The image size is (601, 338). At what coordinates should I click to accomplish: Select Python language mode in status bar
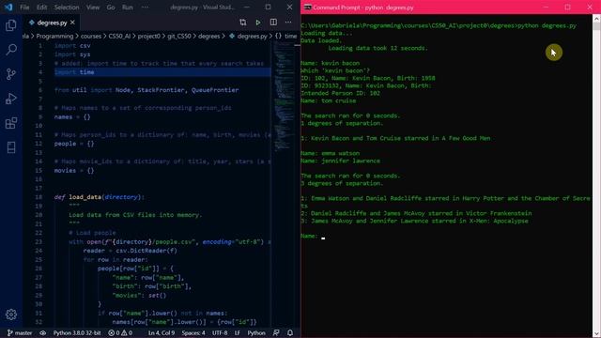point(256,332)
